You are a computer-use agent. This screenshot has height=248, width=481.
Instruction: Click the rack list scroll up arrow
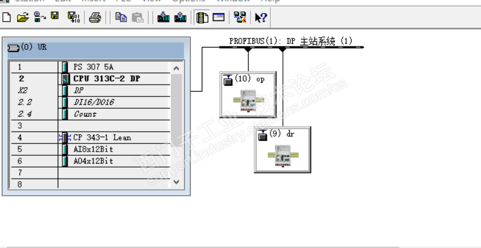(x=176, y=68)
